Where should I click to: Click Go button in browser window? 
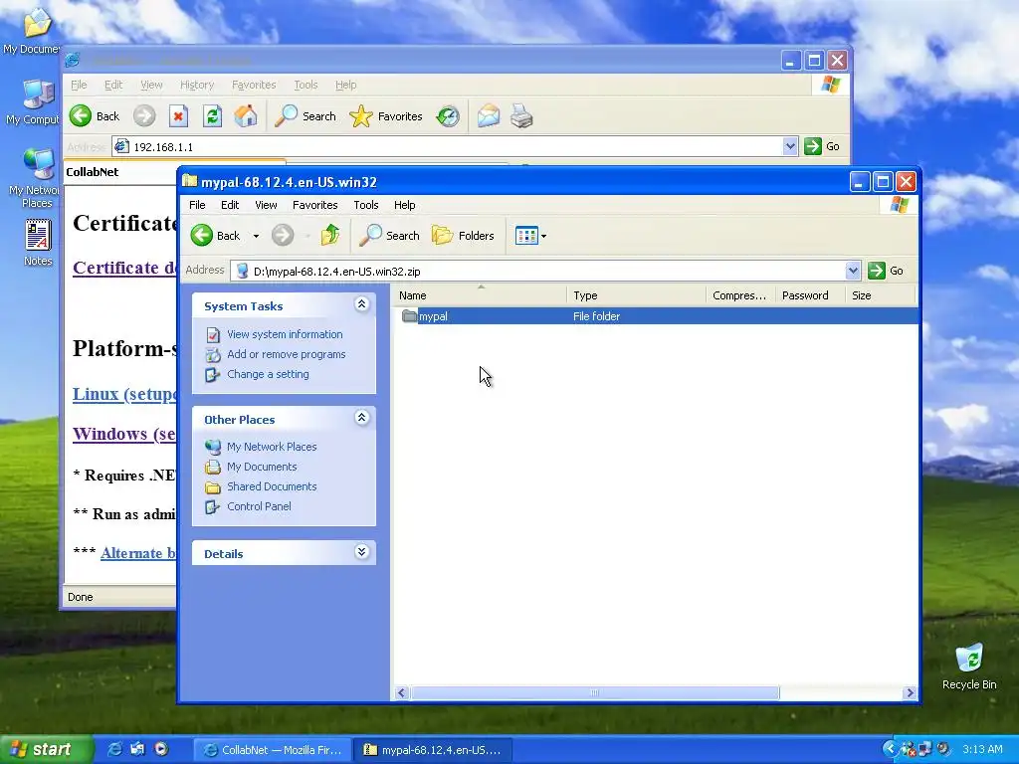pyautogui.click(x=822, y=147)
